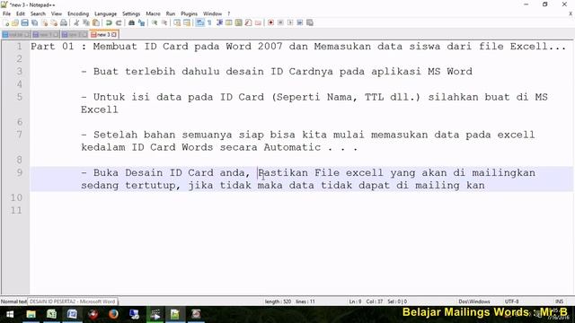
Task: Click in the line 'Untuk isi data pada ID Card'
Action: coord(179,97)
